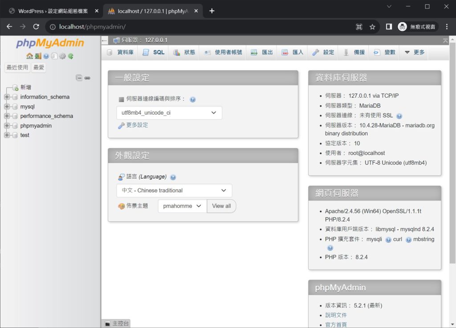This screenshot has width=456, height=328.
Task: Open tab search chevron in title bar
Action: coord(389,6)
